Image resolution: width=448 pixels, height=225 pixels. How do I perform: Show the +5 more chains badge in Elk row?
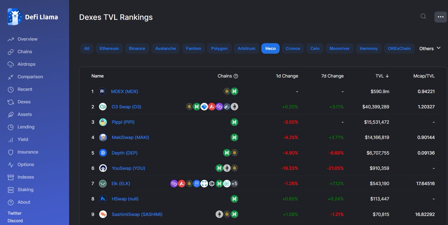pyautogui.click(x=234, y=184)
